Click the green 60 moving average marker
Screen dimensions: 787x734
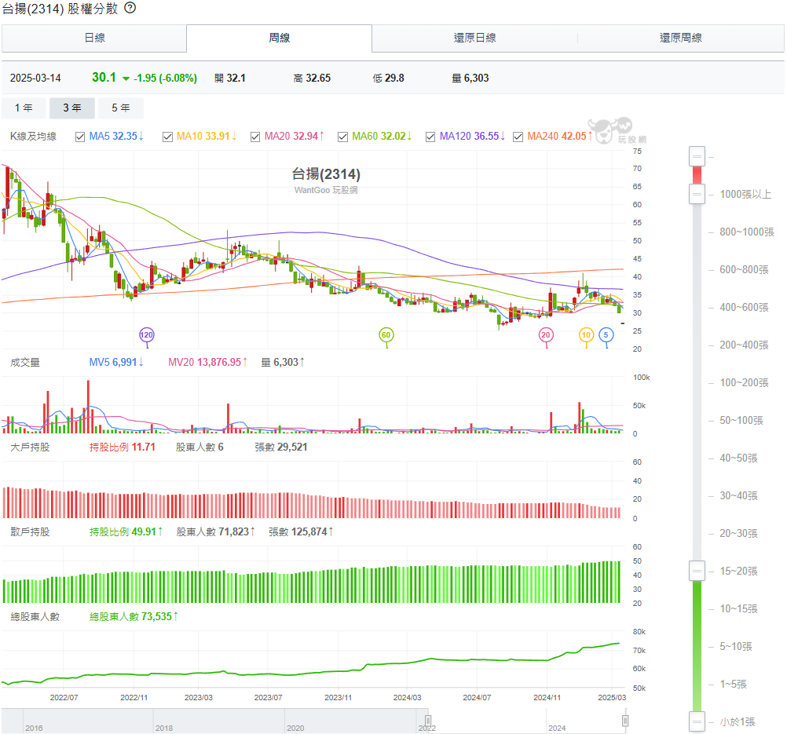point(386,335)
